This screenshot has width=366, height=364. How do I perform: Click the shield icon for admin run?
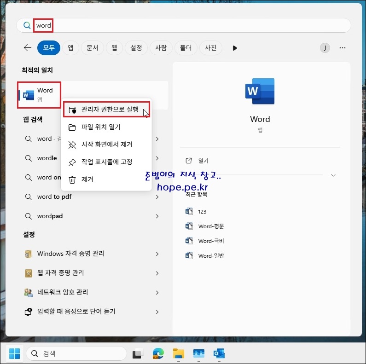click(72, 110)
